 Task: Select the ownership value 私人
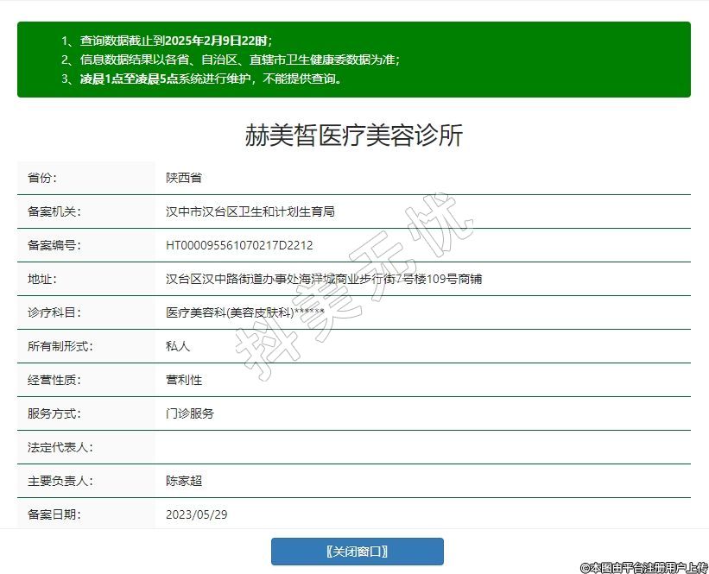pos(178,346)
